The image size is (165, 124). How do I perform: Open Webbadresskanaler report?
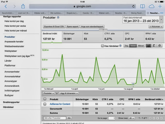[14, 46]
